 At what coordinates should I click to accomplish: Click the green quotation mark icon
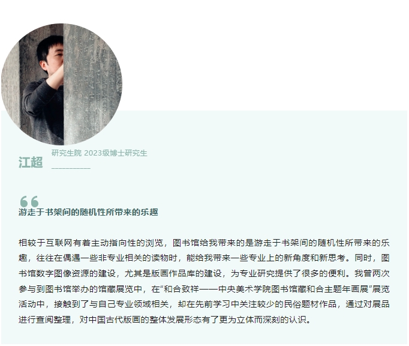pyautogui.click(x=29, y=201)
